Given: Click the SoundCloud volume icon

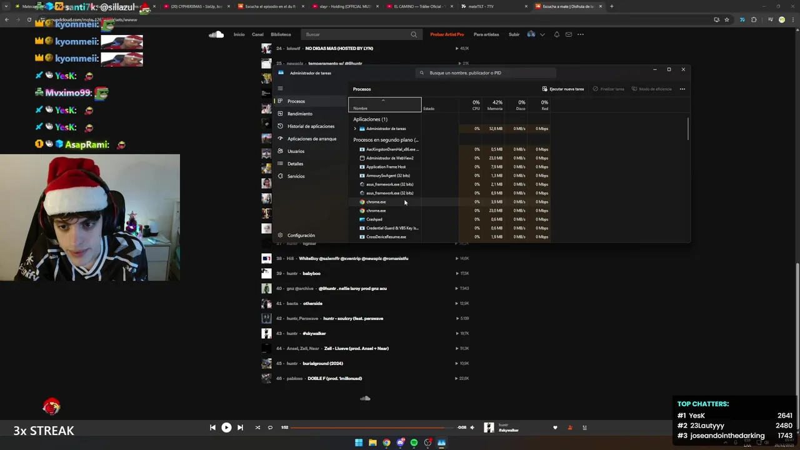Looking at the screenshot, I should [x=472, y=427].
